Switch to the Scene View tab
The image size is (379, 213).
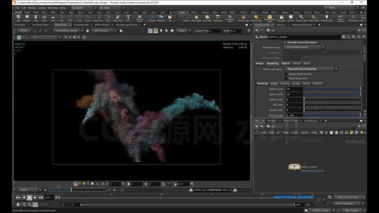pos(20,25)
